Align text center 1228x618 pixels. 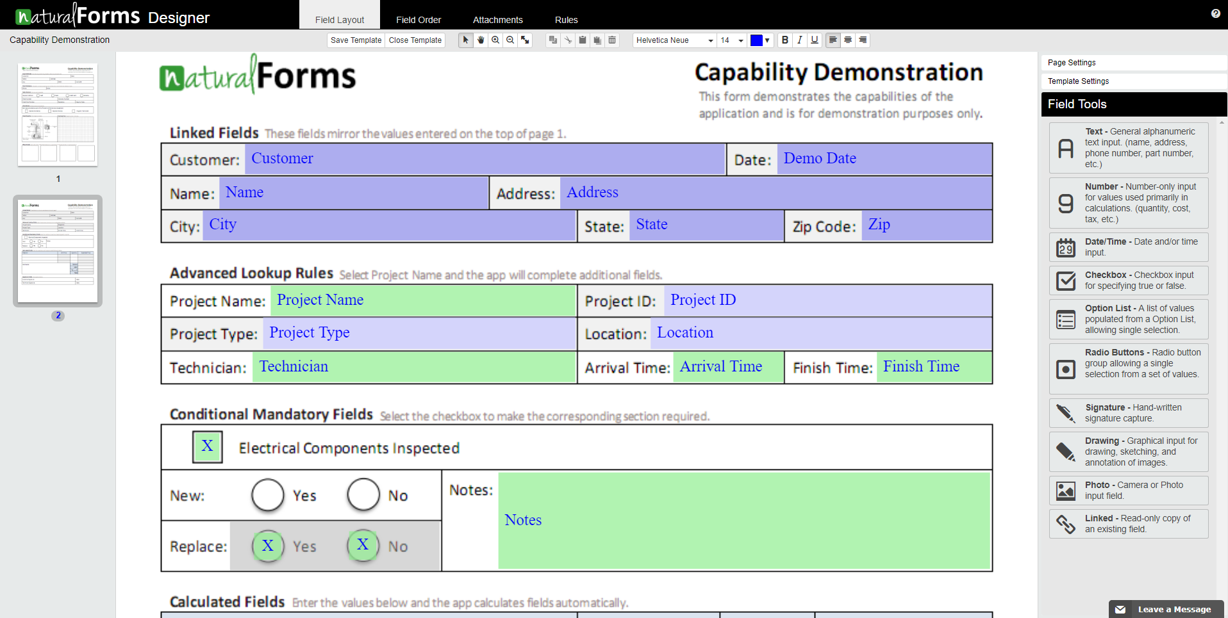click(848, 40)
